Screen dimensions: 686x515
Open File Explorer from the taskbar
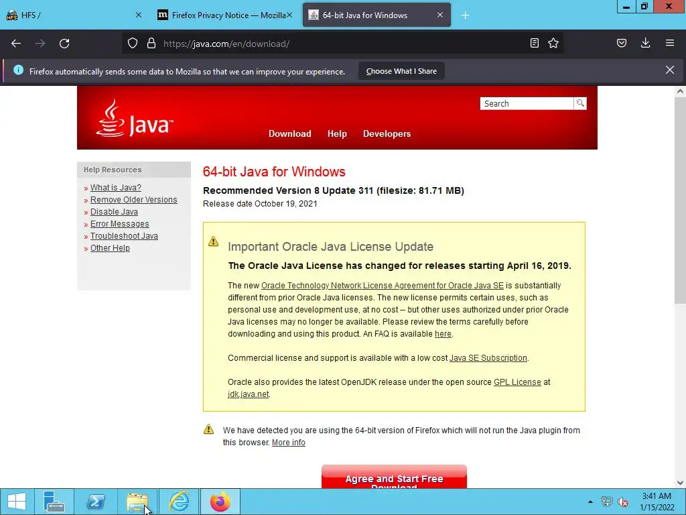pos(137,502)
